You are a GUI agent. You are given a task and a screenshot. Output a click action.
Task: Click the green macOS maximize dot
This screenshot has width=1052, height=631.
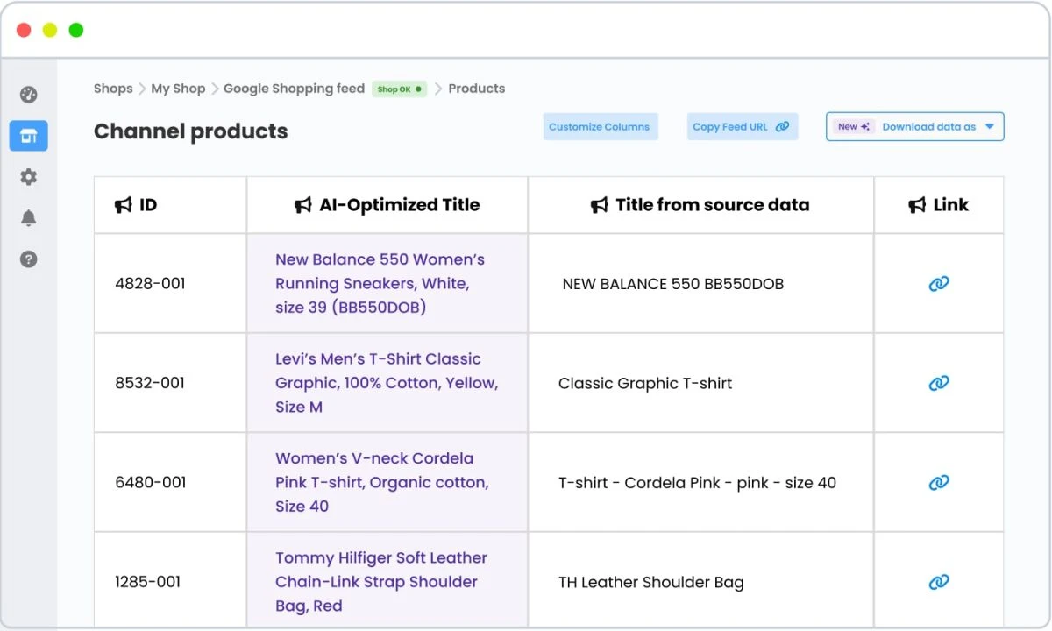click(76, 30)
